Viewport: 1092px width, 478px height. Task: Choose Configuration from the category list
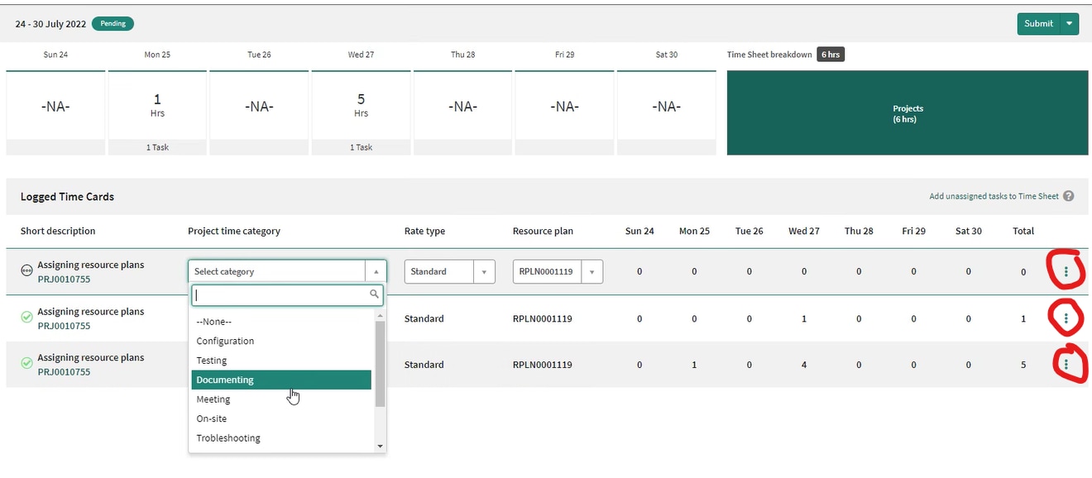pyautogui.click(x=225, y=342)
